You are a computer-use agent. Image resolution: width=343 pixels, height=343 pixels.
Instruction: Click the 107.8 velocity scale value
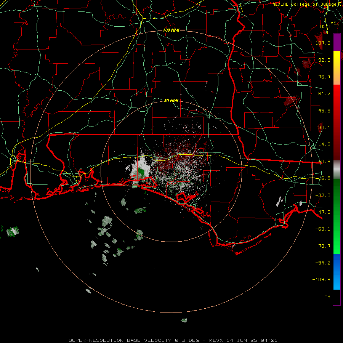click(x=323, y=43)
